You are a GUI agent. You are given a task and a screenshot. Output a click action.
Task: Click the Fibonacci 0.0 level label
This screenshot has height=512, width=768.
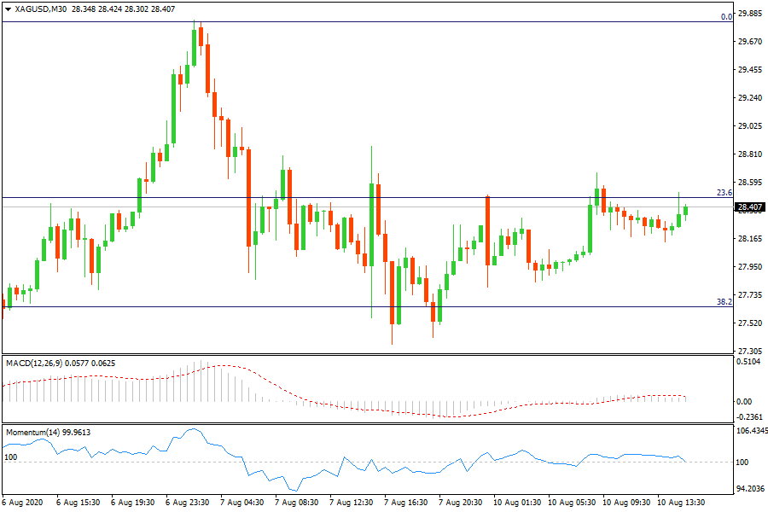tap(726, 16)
